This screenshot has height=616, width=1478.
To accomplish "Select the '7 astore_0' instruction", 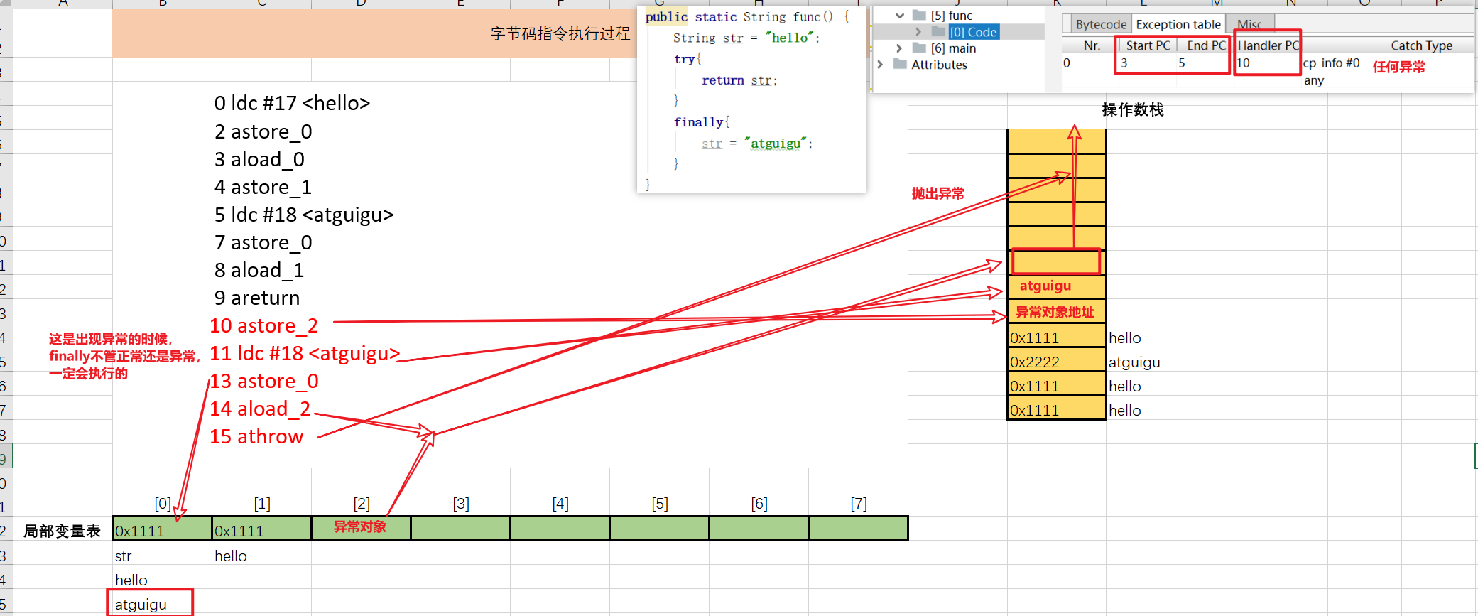I will [x=263, y=242].
